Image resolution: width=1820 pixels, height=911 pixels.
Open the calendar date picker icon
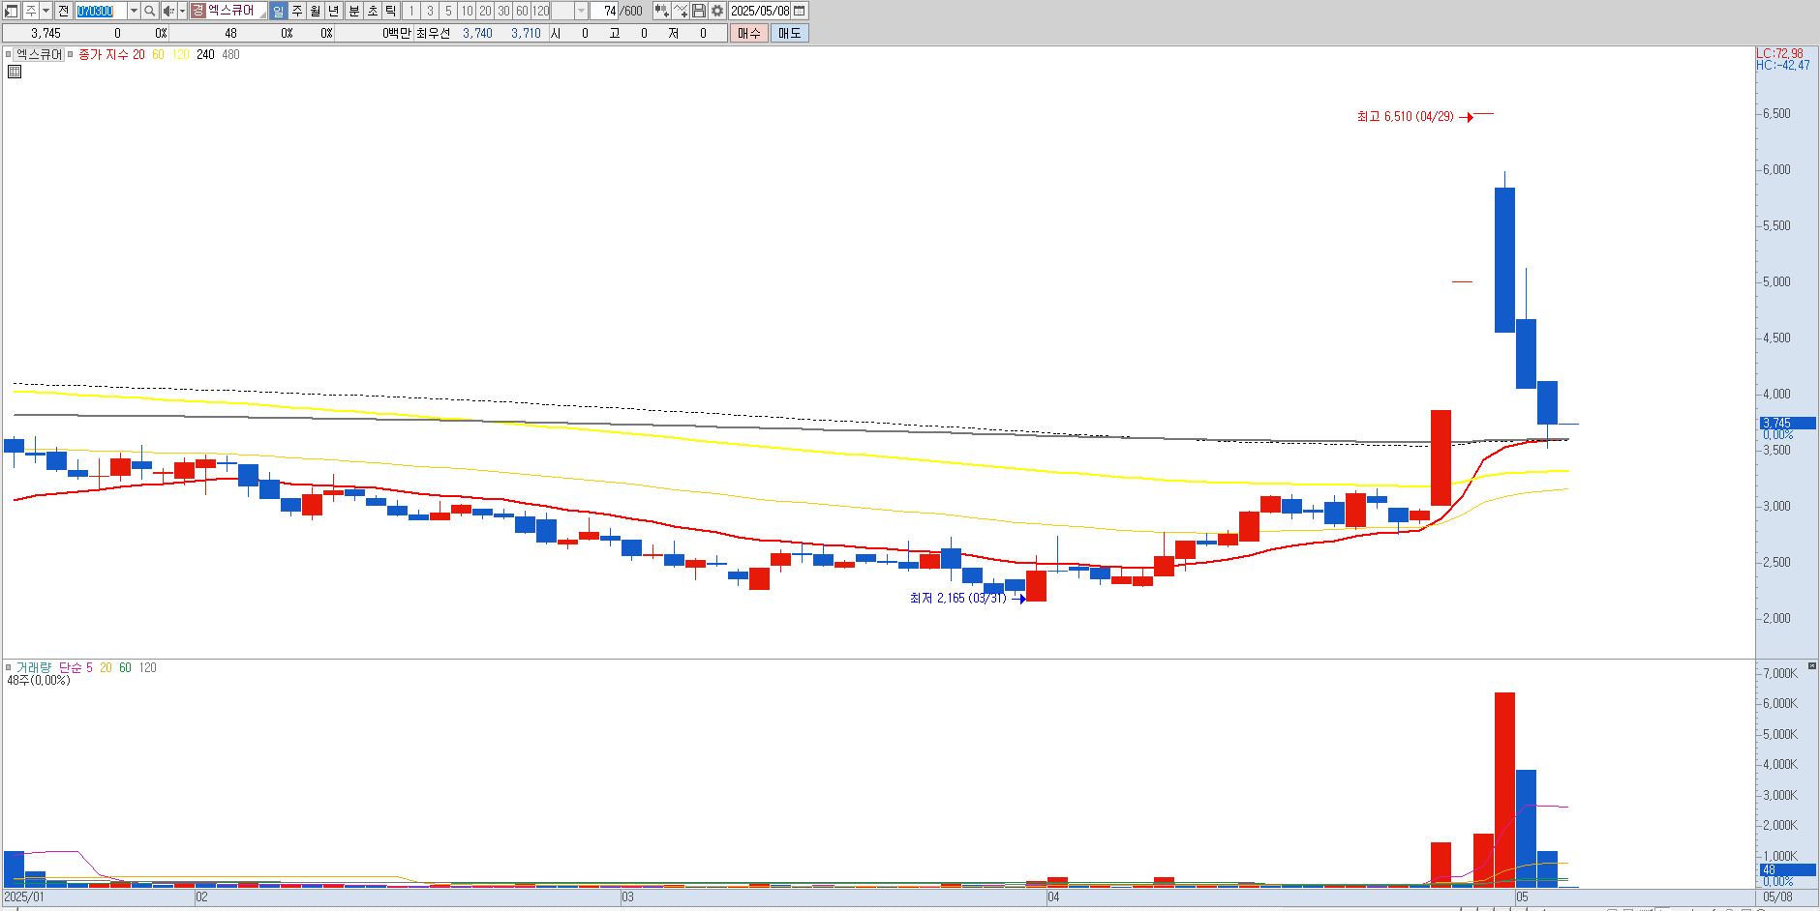[x=800, y=11]
